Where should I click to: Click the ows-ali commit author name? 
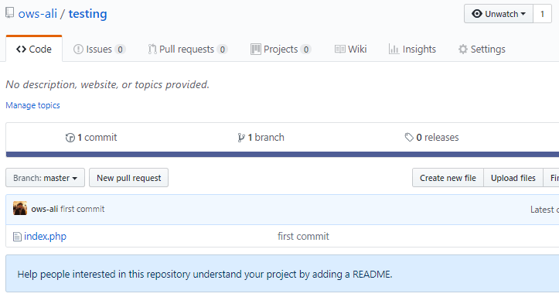click(45, 209)
